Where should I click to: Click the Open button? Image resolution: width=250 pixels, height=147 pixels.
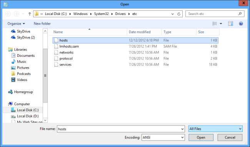(201, 137)
